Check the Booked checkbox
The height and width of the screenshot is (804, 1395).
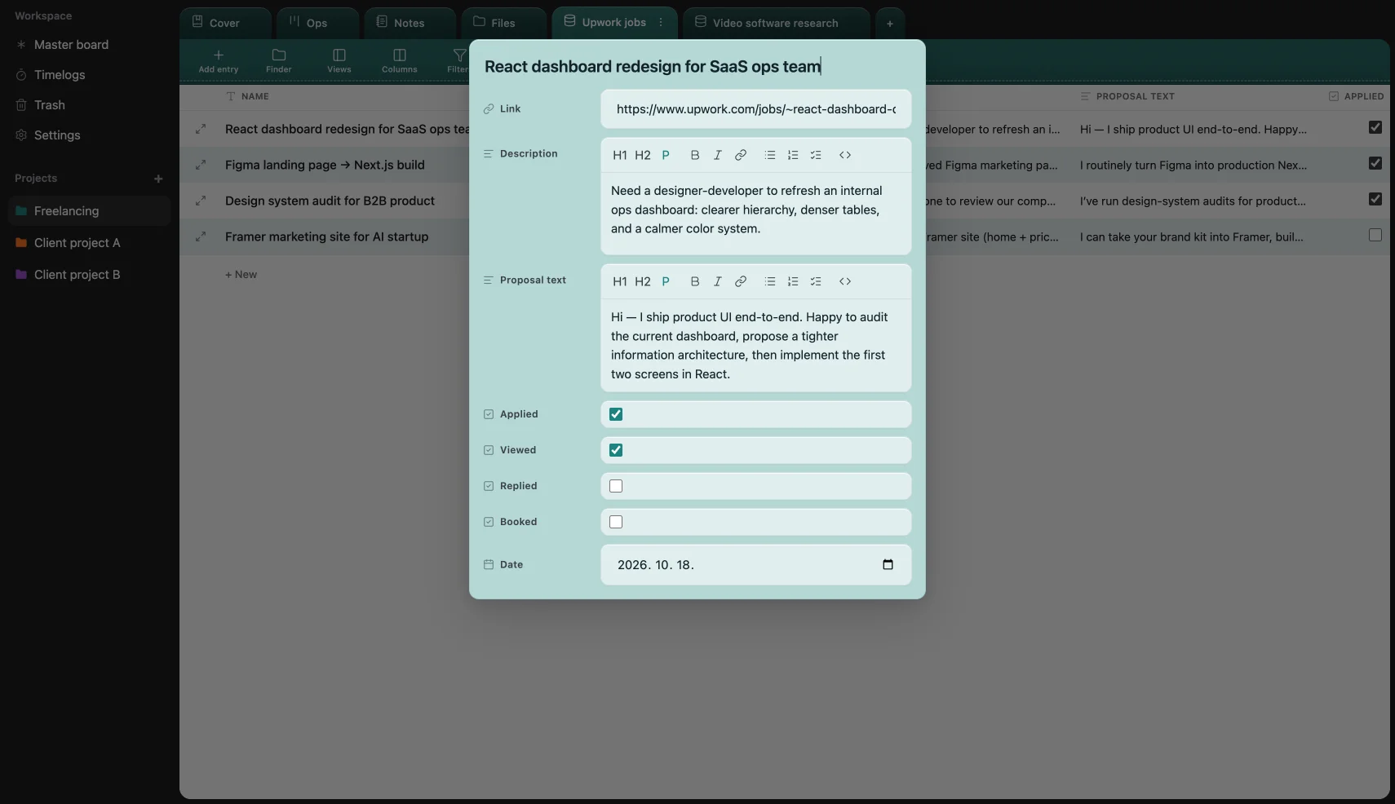[616, 522]
